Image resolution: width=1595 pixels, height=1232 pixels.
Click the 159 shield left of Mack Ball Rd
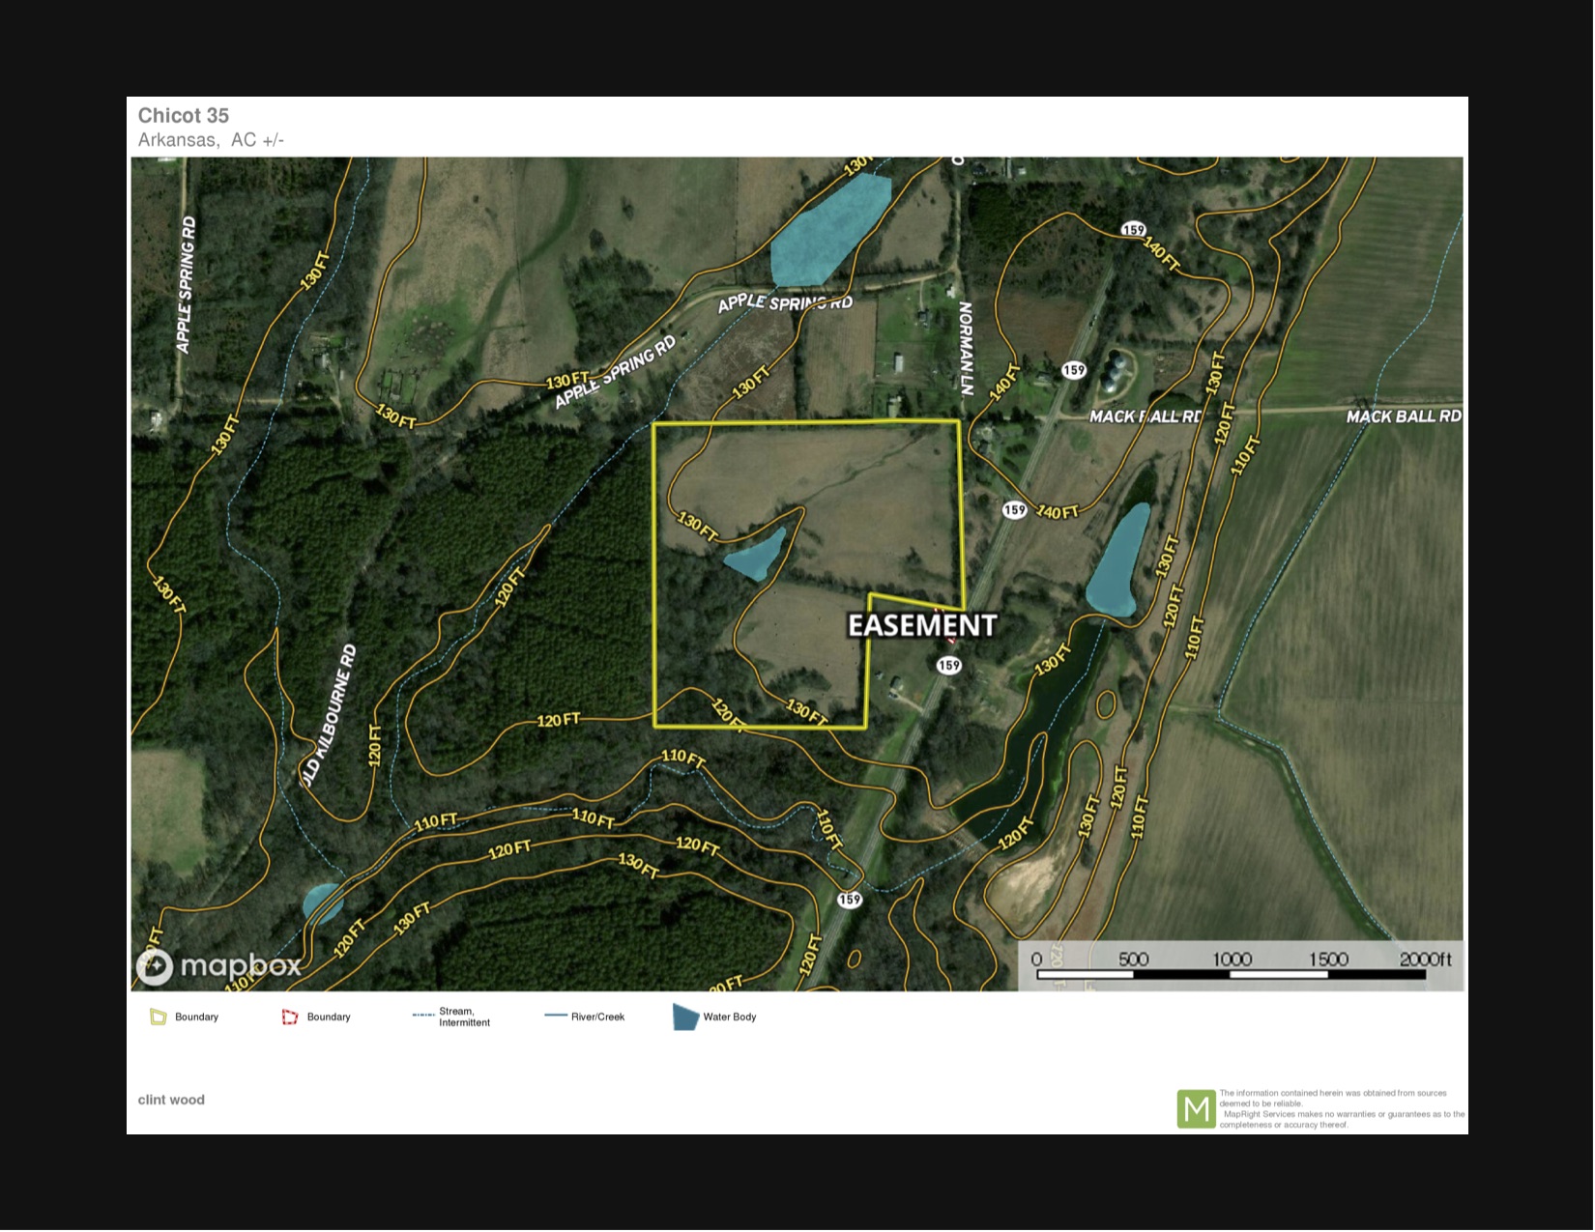(x=1074, y=370)
